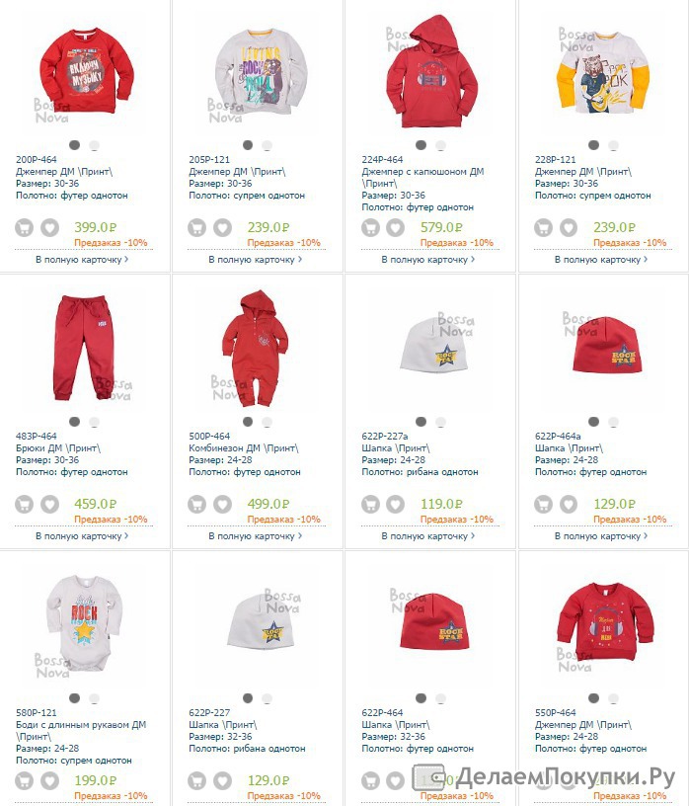
Task: Choose the light color dot under 483Р-464 pants
Action: point(94,422)
